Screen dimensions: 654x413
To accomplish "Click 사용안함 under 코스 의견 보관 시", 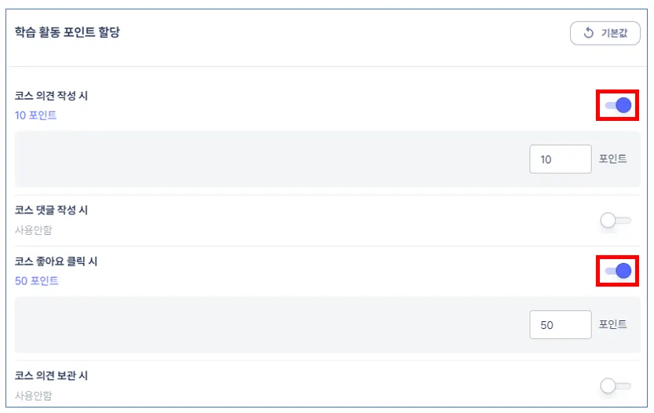I will [x=34, y=396].
